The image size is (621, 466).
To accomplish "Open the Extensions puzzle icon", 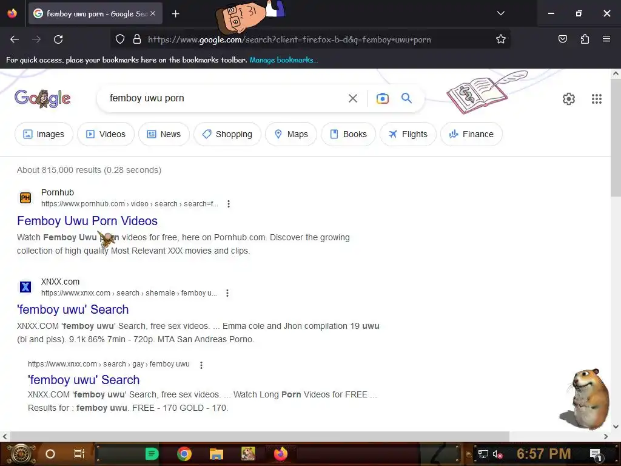I will click(x=585, y=39).
